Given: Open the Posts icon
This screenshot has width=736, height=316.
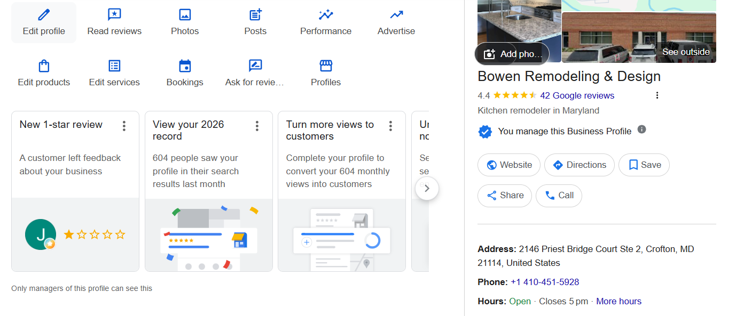Looking at the screenshot, I should pos(255,14).
